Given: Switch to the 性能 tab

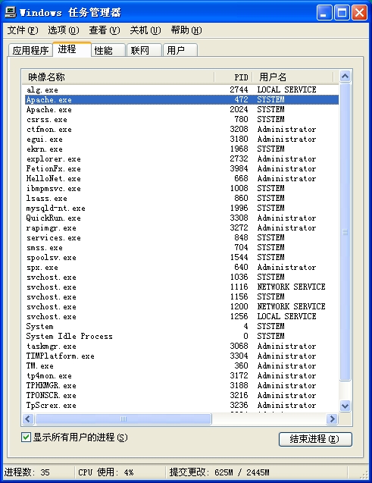Looking at the screenshot, I should (x=108, y=50).
